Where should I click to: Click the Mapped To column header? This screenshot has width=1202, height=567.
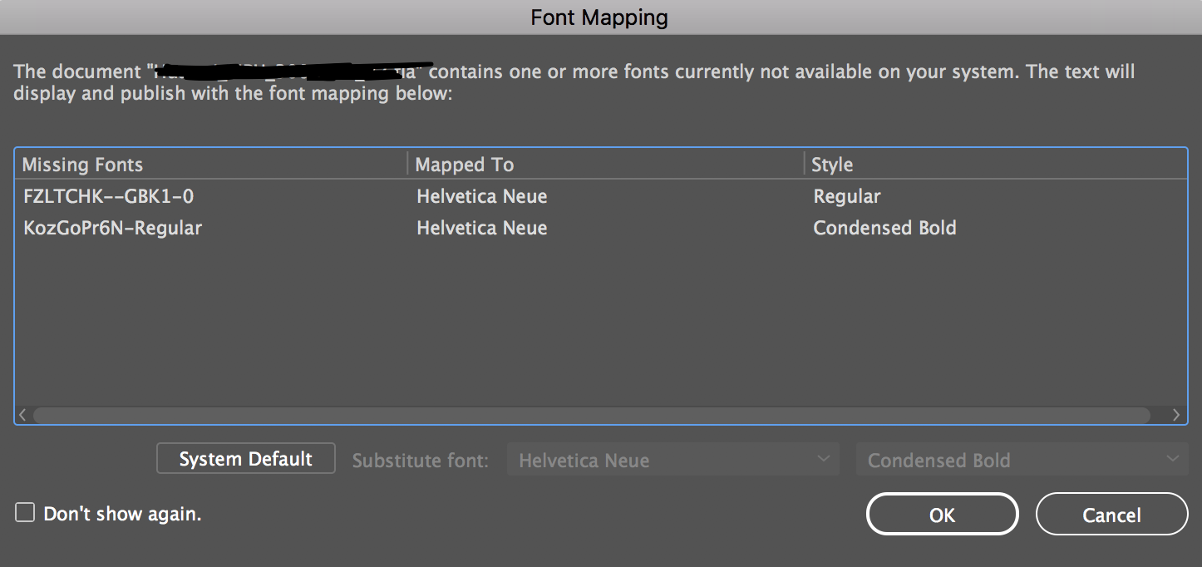click(x=606, y=165)
